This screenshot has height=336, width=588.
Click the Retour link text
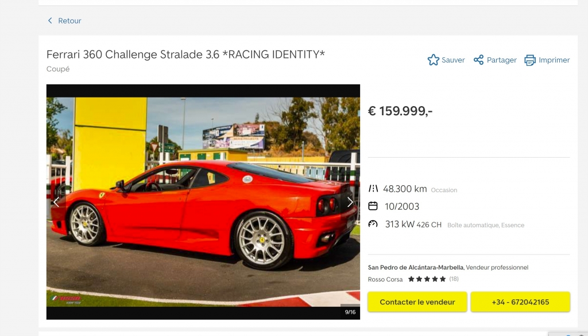[x=69, y=21]
